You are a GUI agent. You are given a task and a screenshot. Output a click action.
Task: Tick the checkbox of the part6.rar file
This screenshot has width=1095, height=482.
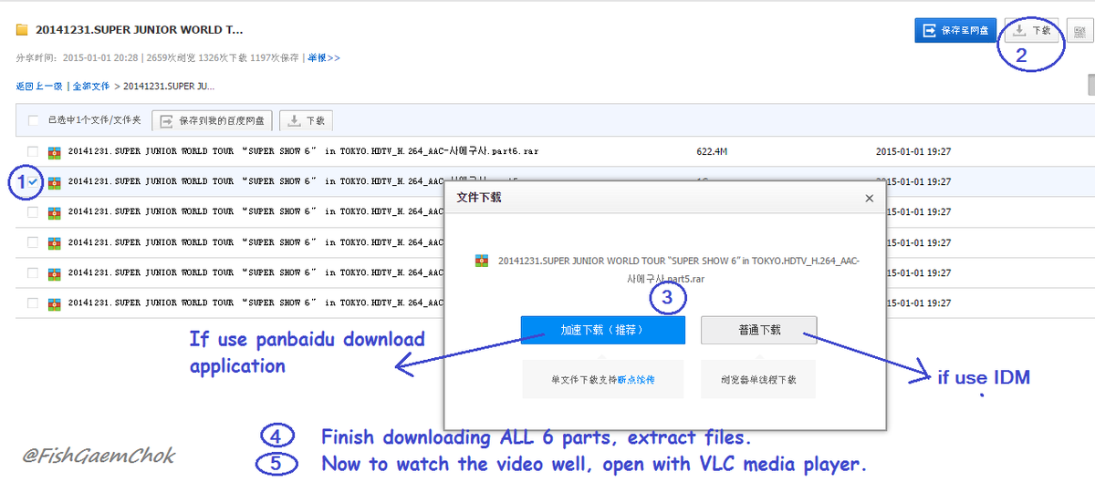[33, 151]
